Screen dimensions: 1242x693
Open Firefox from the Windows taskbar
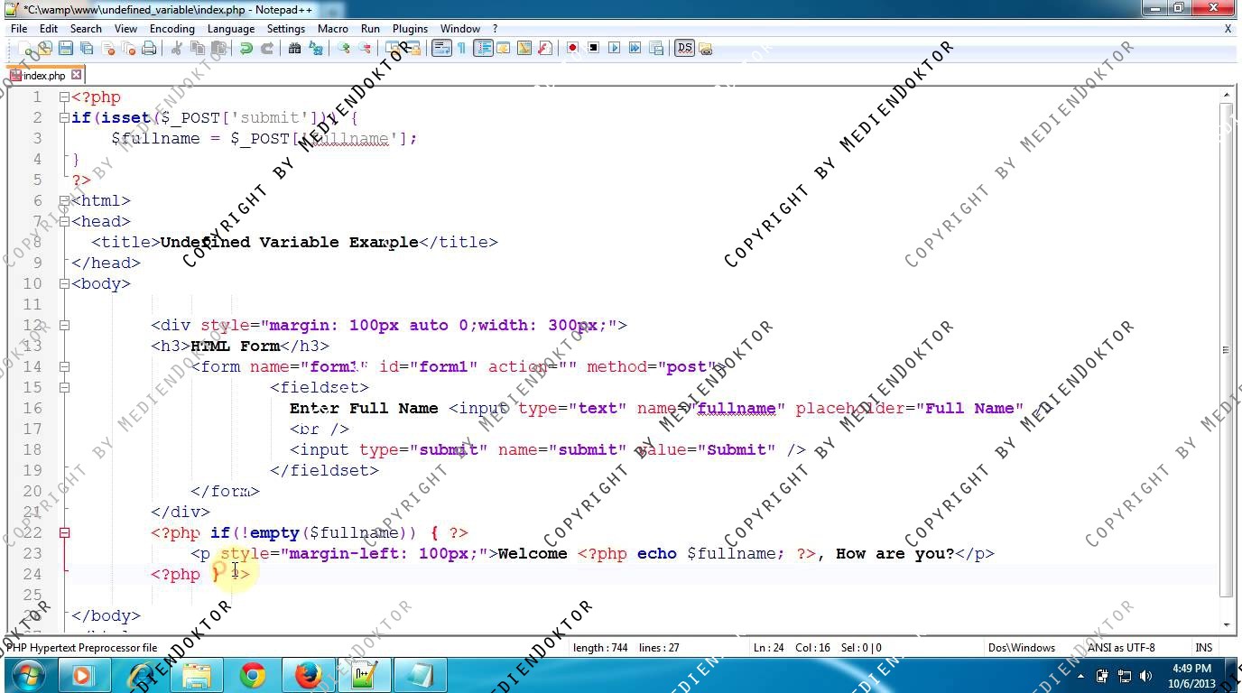(308, 675)
